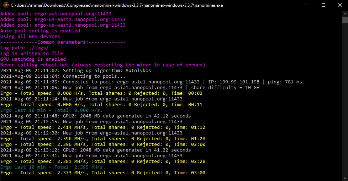The image size is (348, 181).
Task: Click the Ergo 2.414 MH/s speed line
Action: [103, 127]
